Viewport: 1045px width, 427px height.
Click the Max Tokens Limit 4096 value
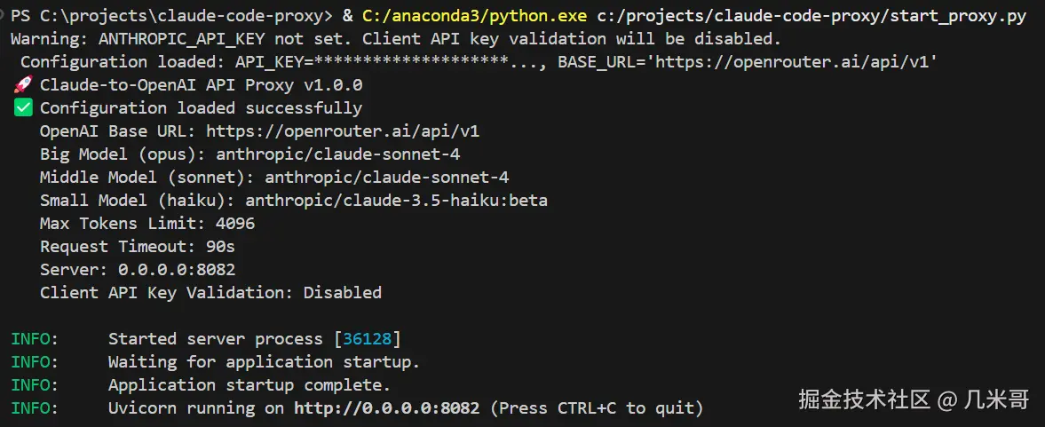[235, 223]
